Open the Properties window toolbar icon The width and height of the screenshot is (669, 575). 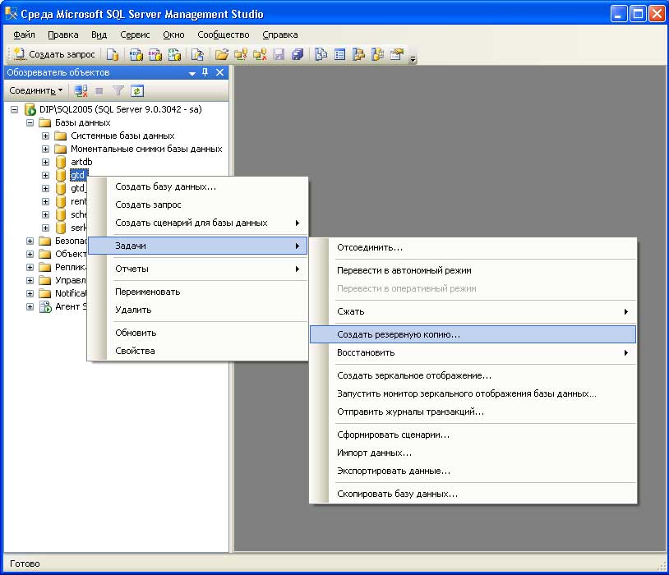tap(397, 54)
